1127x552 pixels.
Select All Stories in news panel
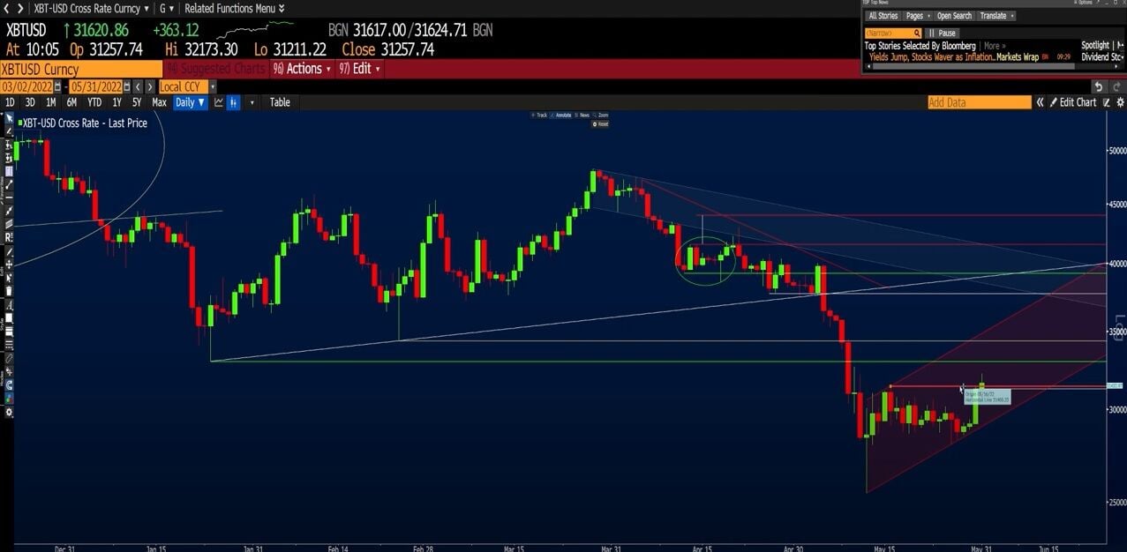click(x=883, y=16)
